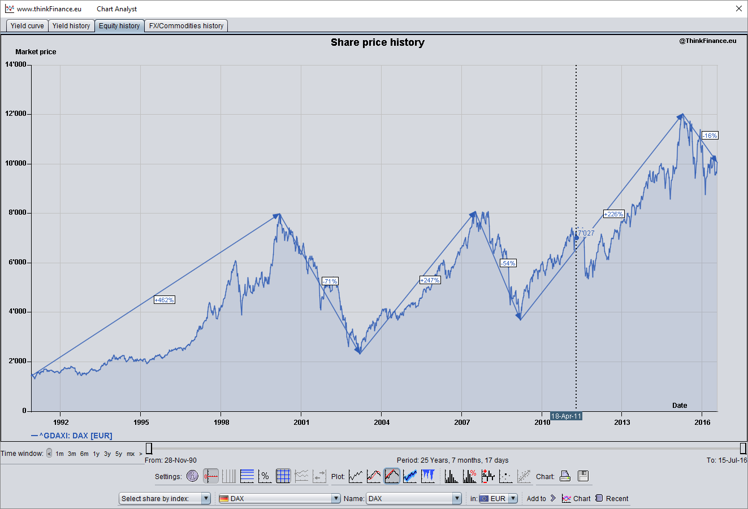
Task: Switch to the Yield curve tab
Action: tap(27, 25)
